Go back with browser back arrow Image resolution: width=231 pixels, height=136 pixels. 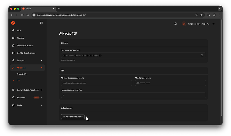[12, 15]
